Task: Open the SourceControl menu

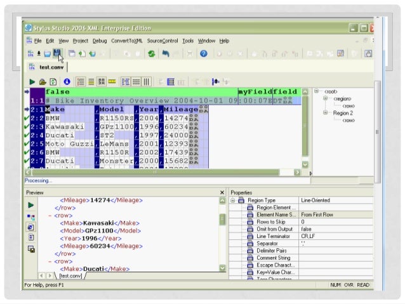Action: click(163, 41)
